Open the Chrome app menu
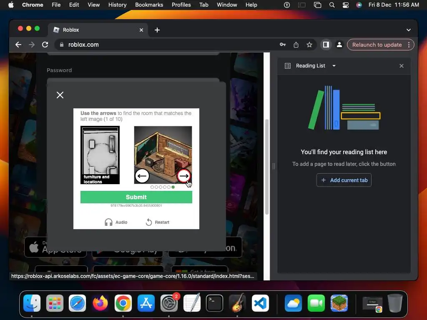 (x=33, y=5)
